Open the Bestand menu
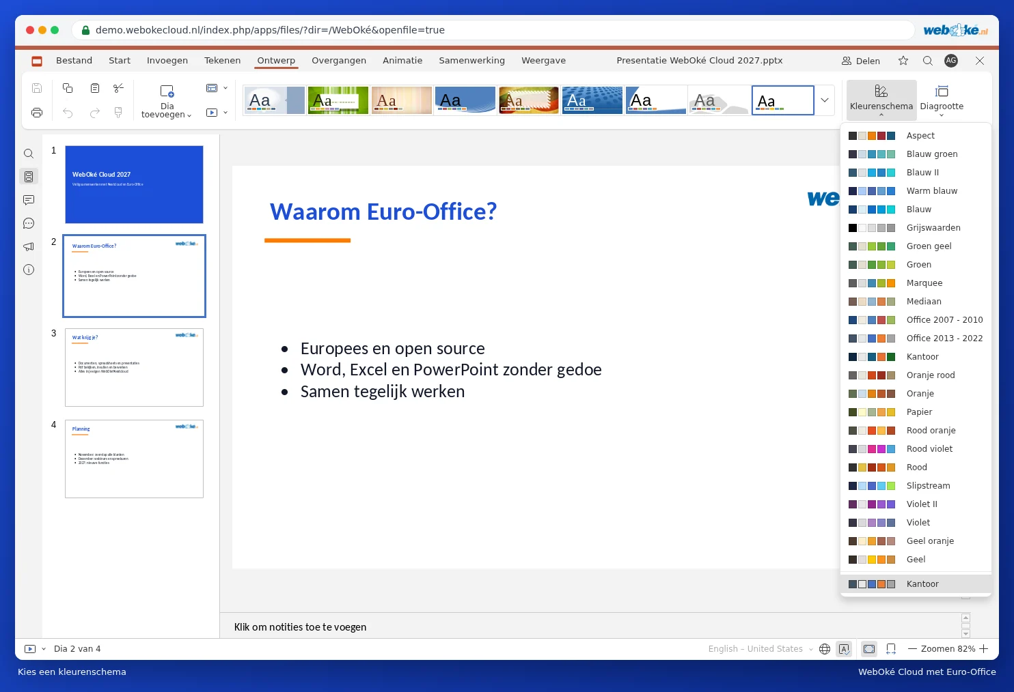This screenshot has height=692, width=1014. pos(74,61)
